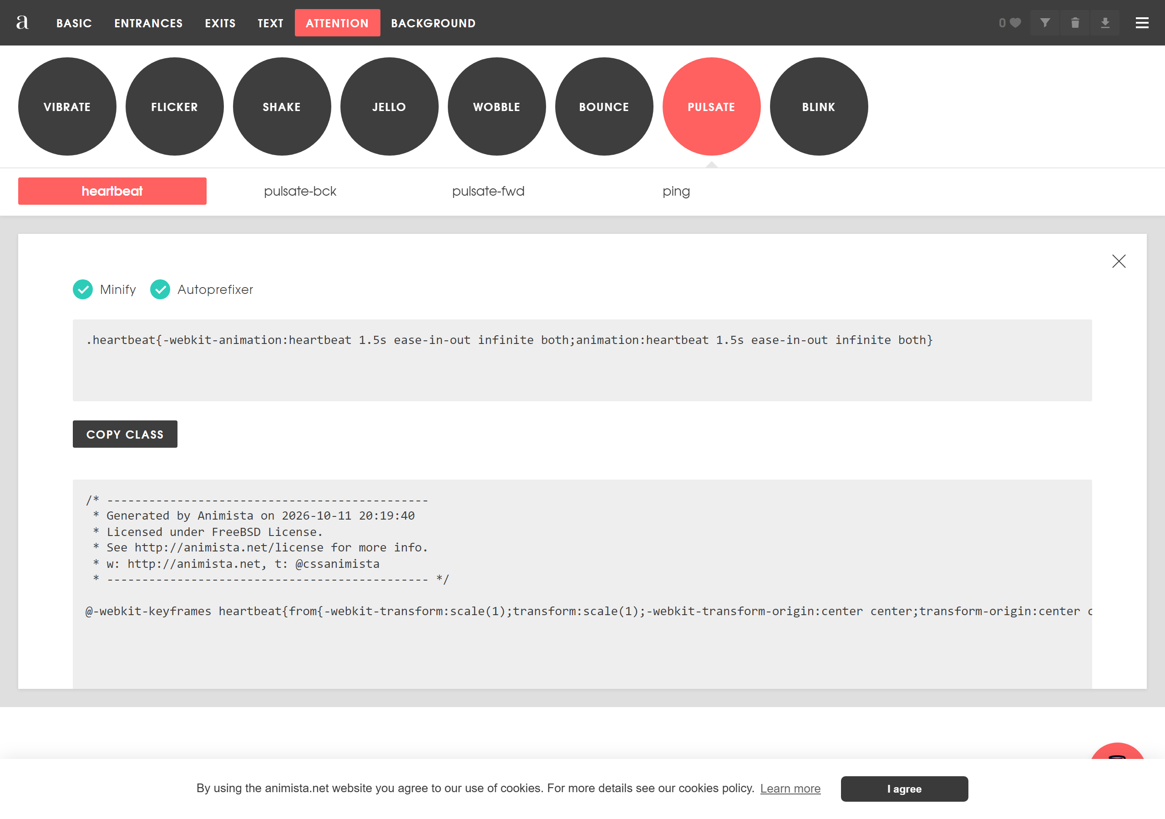Close the generated code panel
This screenshot has height=819, width=1165.
1118,261
